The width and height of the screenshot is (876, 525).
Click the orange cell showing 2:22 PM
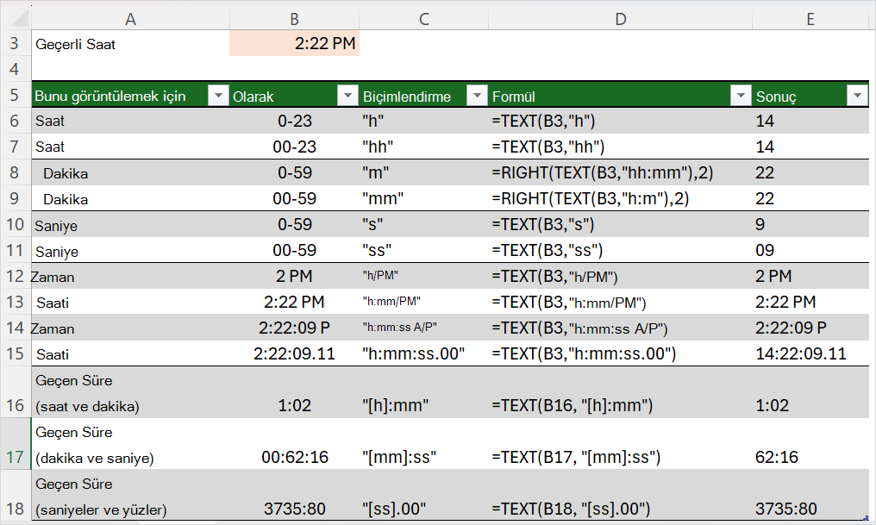coord(294,43)
